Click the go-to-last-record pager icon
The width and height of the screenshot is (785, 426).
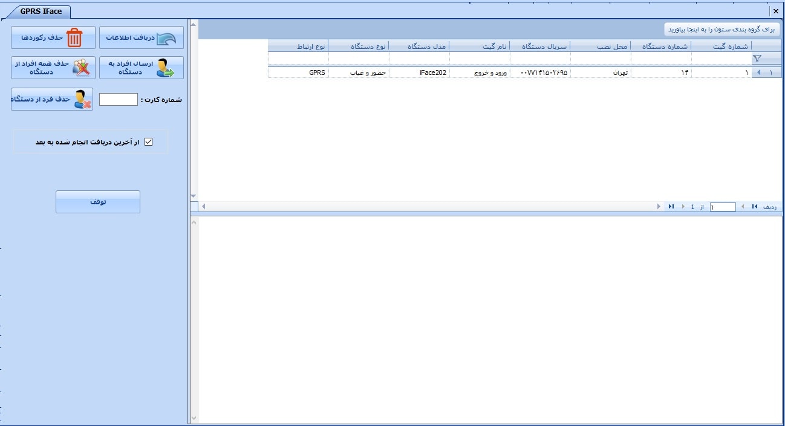(671, 207)
